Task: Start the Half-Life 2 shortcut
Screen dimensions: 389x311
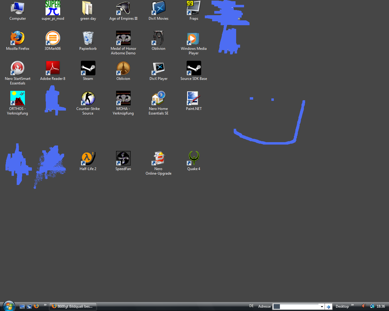Action: (88, 161)
